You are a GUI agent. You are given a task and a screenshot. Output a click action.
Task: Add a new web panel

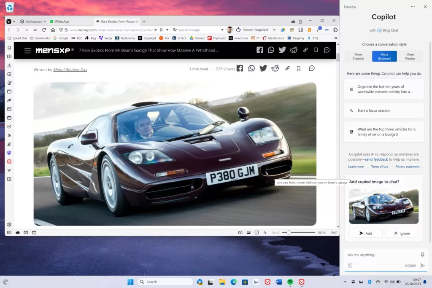coord(9,179)
